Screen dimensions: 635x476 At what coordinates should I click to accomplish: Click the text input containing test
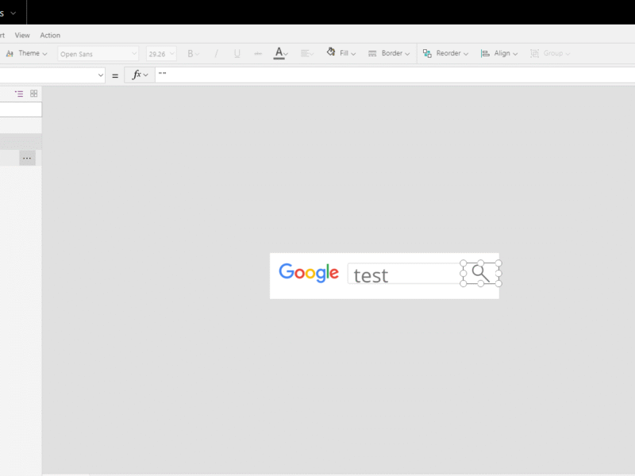click(404, 274)
